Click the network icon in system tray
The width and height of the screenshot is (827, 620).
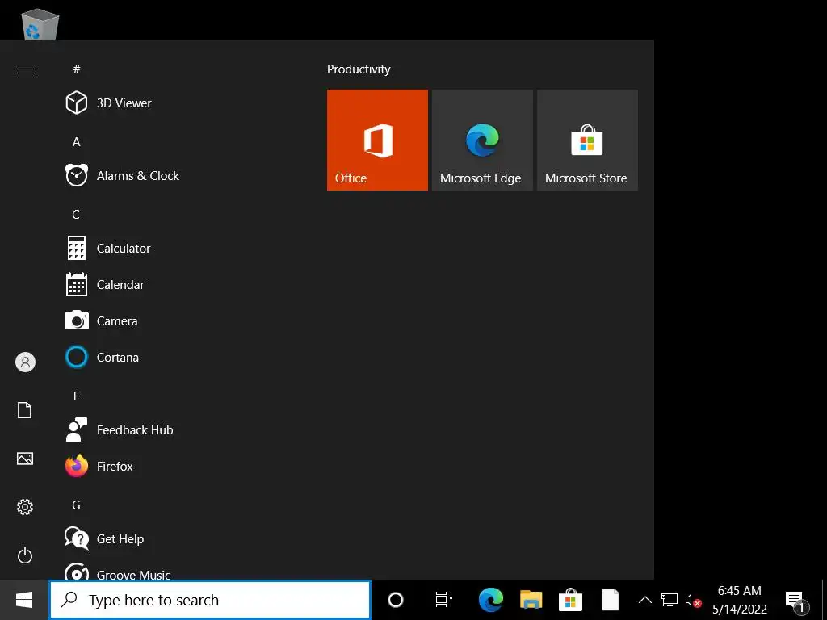coord(670,600)
